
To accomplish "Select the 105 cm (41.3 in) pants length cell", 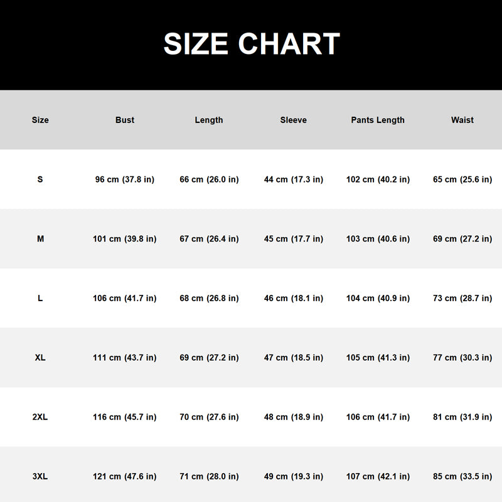I will 378,358.
